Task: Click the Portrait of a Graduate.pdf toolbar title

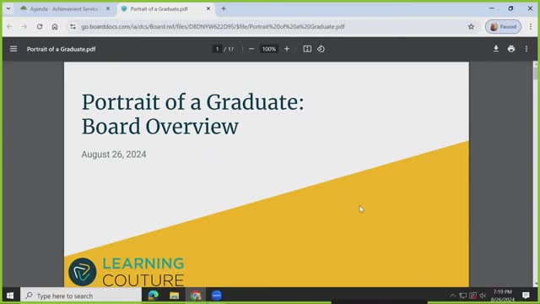Action: coord(62,49)
